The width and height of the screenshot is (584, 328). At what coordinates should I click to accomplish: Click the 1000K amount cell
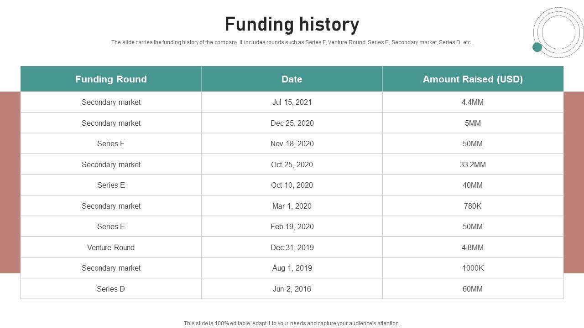point(473,268)
